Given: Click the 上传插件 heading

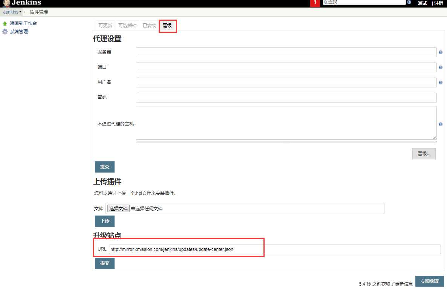Looking at the screenshot, I should (107, 182).
